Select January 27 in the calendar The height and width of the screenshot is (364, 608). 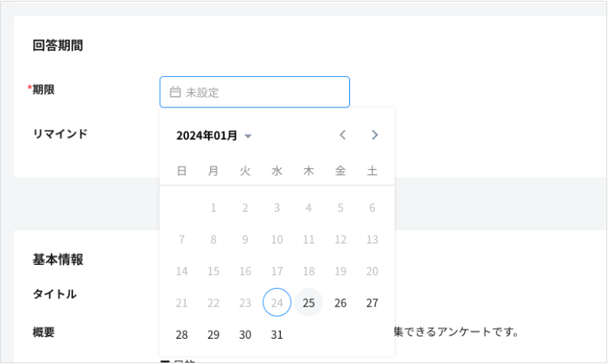click(x=372, y=303)
